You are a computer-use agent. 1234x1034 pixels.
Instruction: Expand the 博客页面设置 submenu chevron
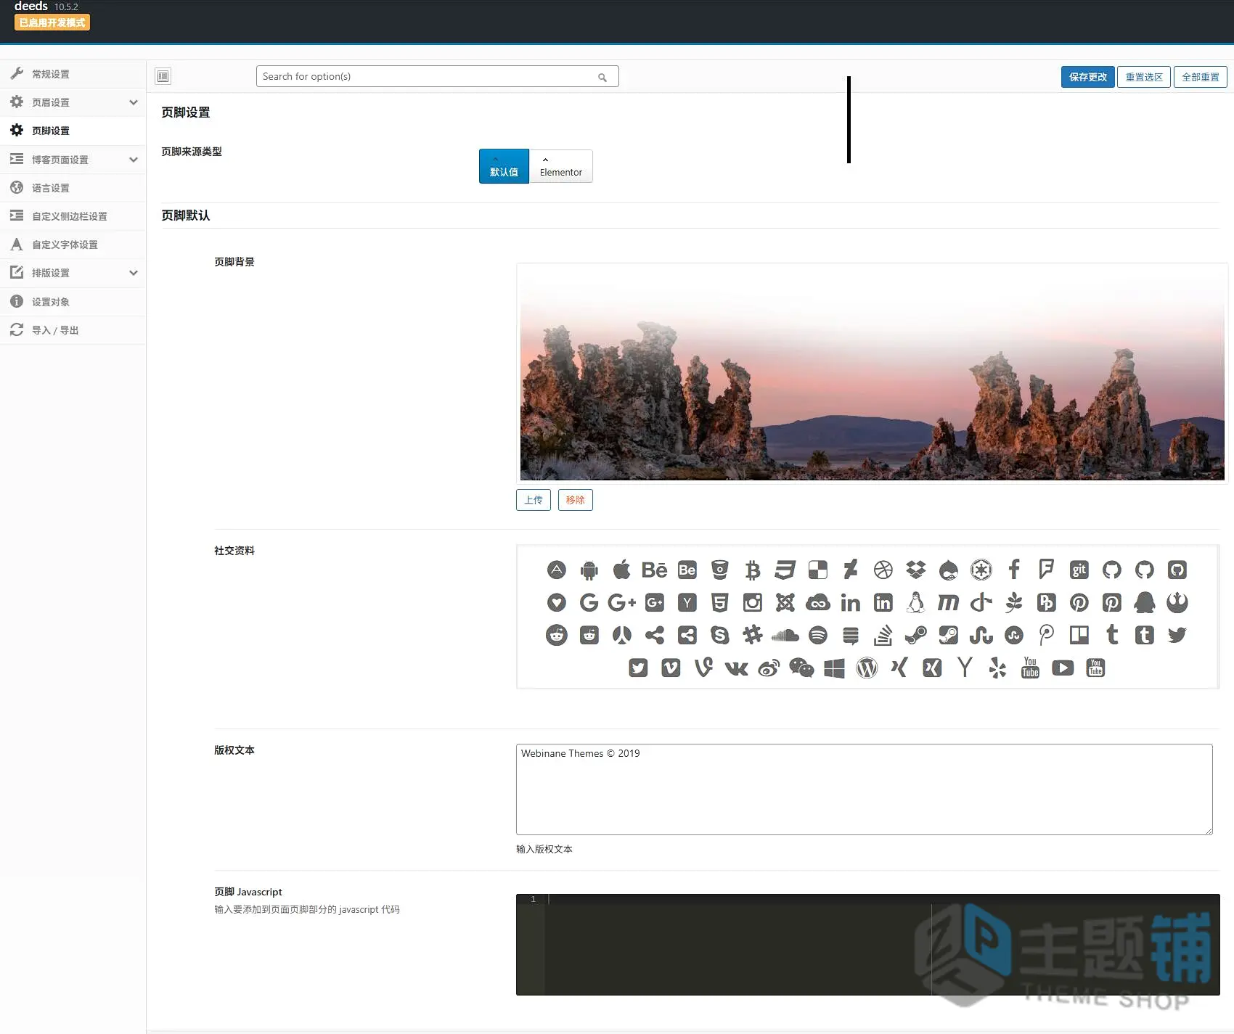pos(134,160)
